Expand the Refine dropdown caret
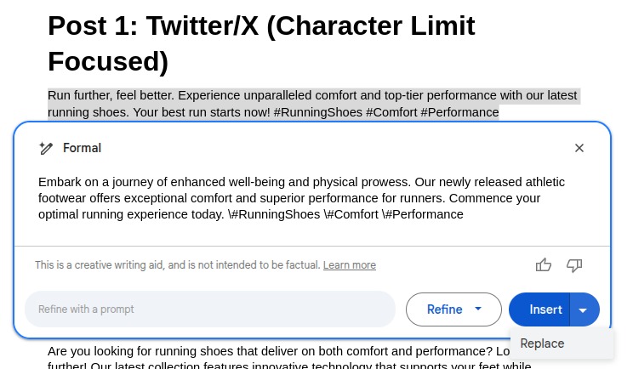Viewport: 633px width, 369px height. [x=478, y=309]
